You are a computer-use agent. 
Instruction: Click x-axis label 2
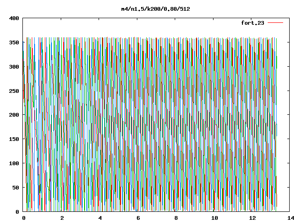pos(62,218)
